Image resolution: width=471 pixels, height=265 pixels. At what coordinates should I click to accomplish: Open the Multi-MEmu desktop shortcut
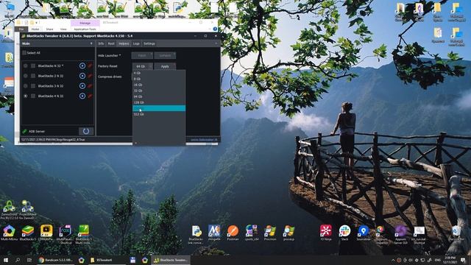click(x=9, y=233)
